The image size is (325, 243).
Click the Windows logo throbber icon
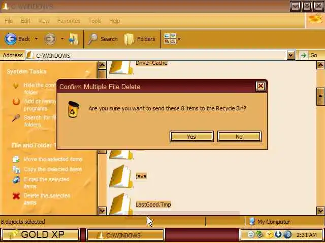pos(315,20)
